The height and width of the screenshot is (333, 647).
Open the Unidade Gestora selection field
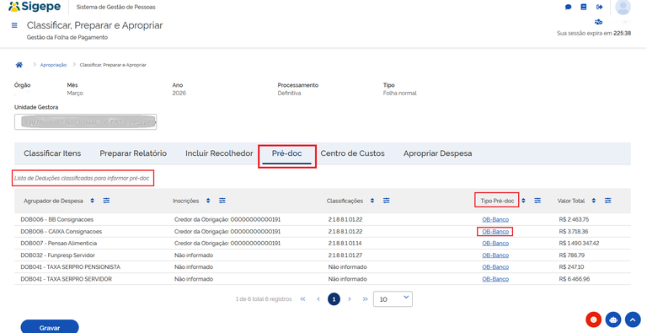pyautogui.click(x=85, y=122)
